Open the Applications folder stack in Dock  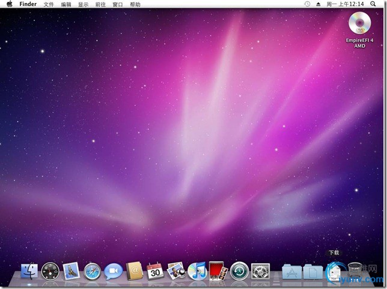[292, 272]
